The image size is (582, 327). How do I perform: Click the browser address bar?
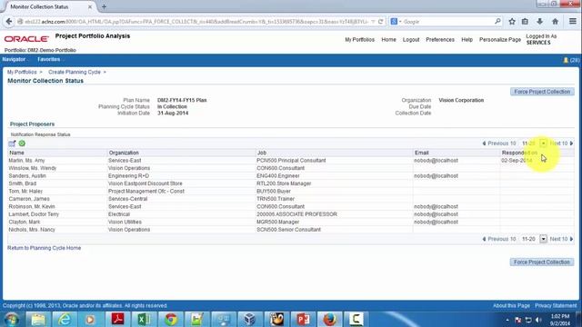(x=196, y=22)
